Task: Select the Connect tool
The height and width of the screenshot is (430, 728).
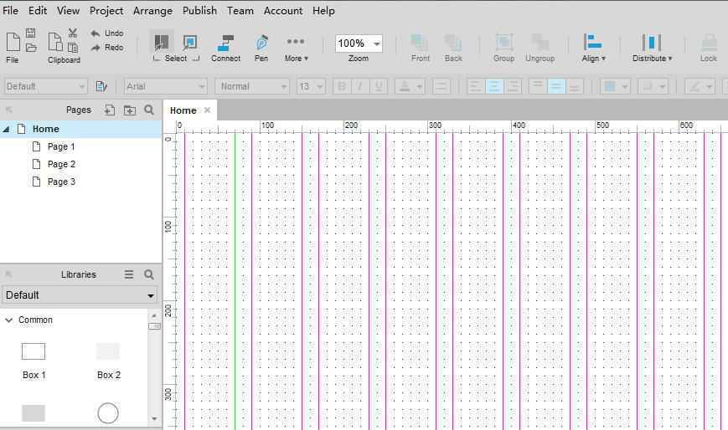Action: coord(225,49)
